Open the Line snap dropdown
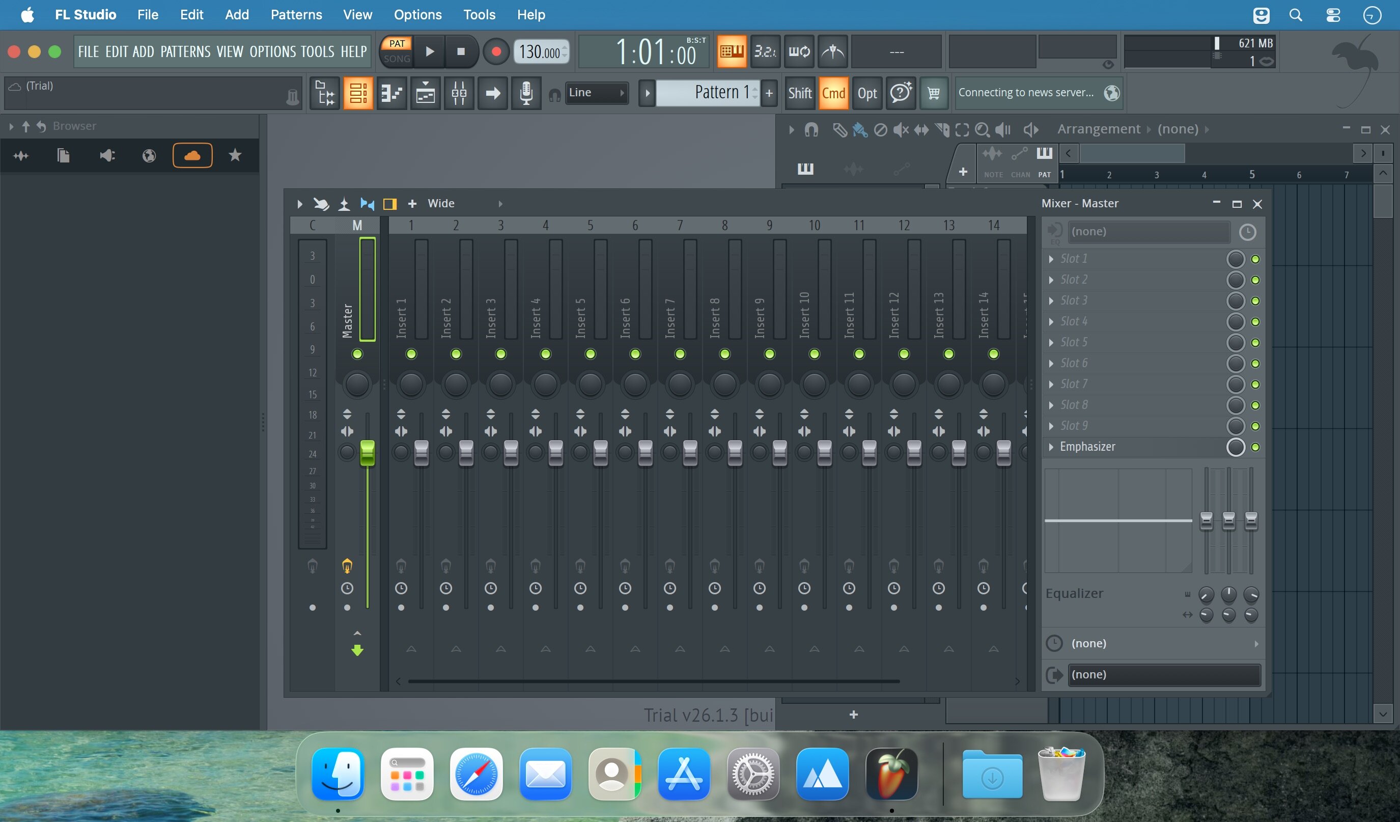 (597, 93)
